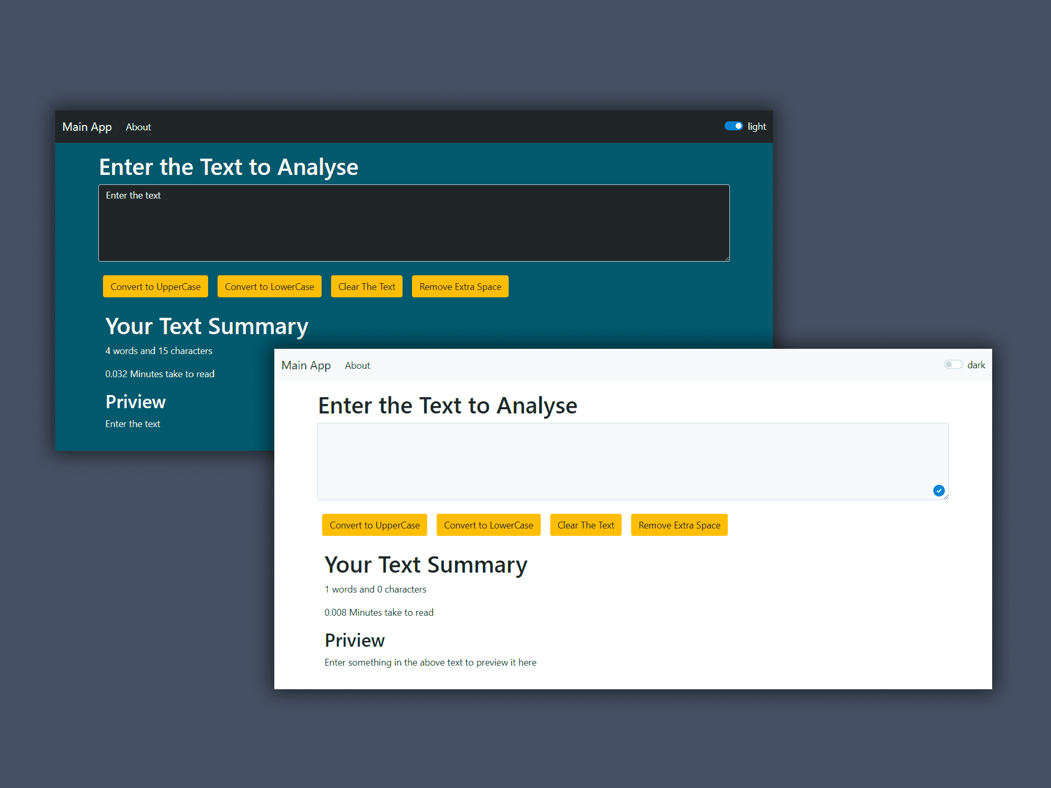Click the 'light' switch label

[x=757, y=127]
